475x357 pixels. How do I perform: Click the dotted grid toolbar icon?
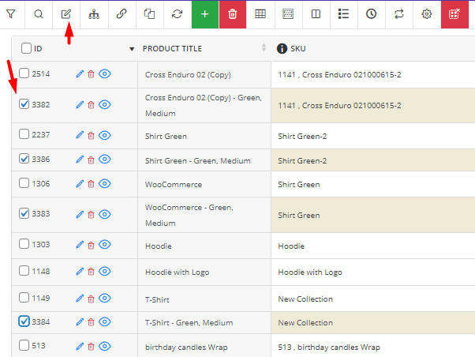288,14
